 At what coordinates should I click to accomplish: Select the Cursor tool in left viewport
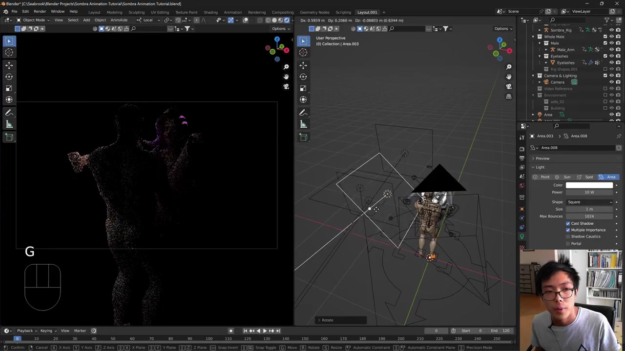tap(9, 52)
